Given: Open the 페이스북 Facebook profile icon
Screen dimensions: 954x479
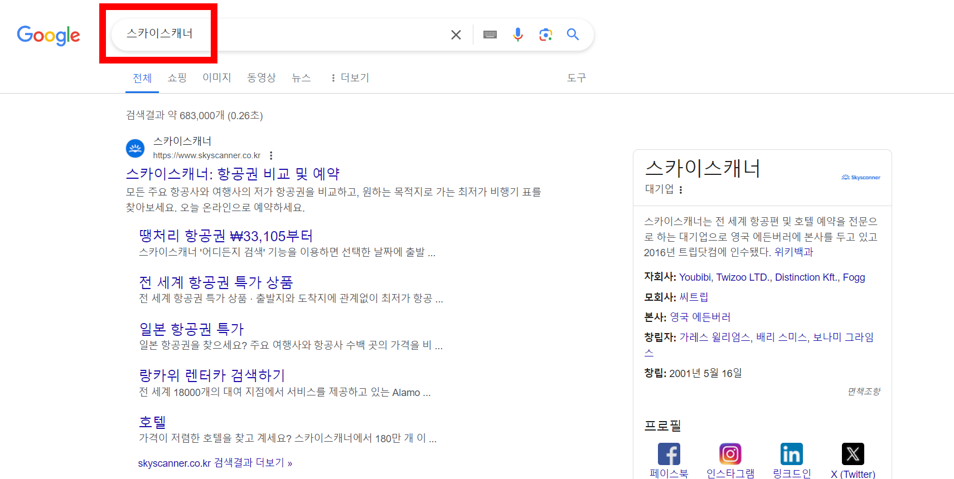Looking at the screenshot, I should click(x=669, y=454).
